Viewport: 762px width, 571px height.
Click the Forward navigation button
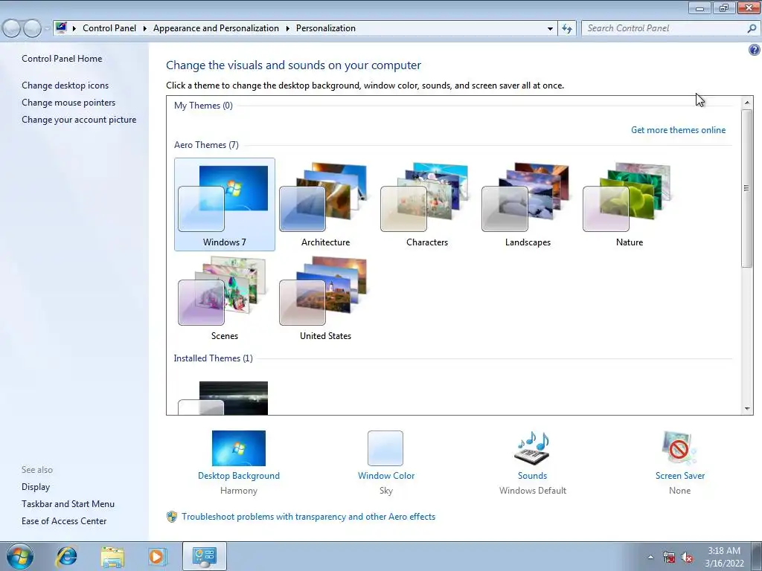32,28
